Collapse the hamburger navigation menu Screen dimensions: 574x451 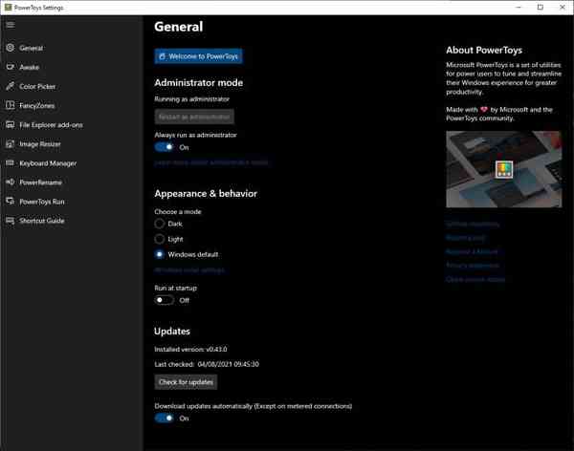[11, 25]
